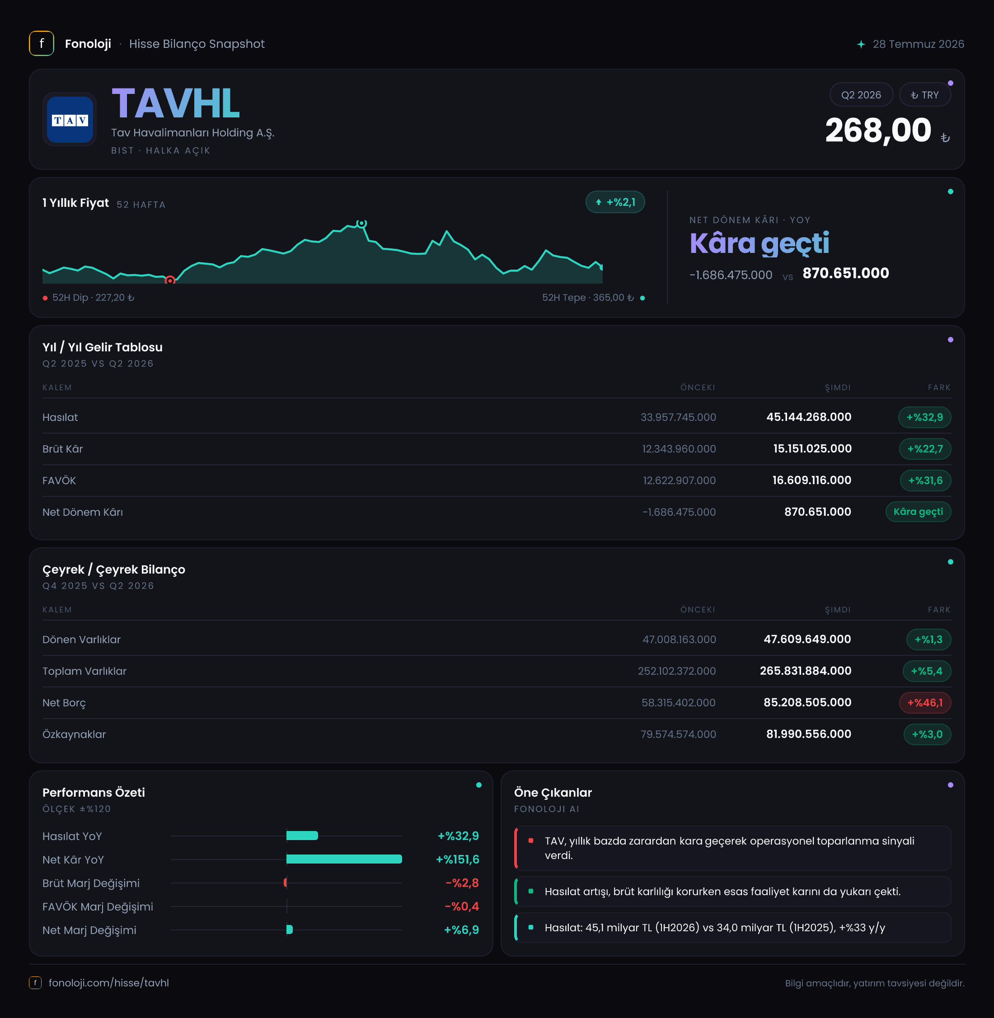Select the TRY currency pill

pyautogui.click(x=924, y=94)
